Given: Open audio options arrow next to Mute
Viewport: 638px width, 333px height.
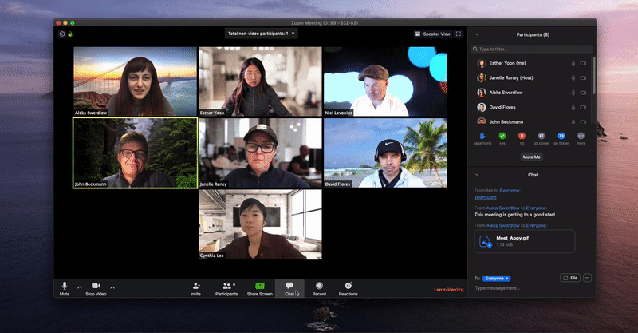Looking at the screenshot, I should tap(80, 287).
